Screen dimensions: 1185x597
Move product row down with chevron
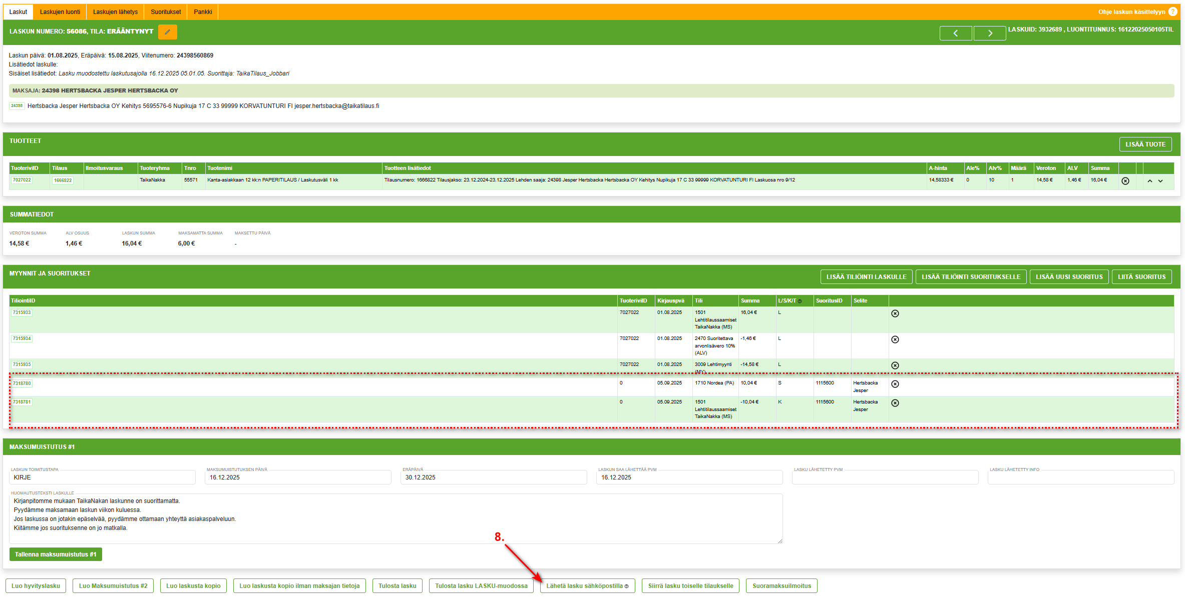pyautogui.click(x=1160, y=181)
